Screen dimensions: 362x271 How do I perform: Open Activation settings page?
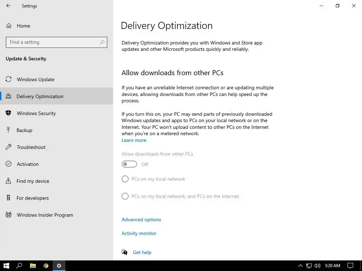pyautogui.click(x=57, y=164)
